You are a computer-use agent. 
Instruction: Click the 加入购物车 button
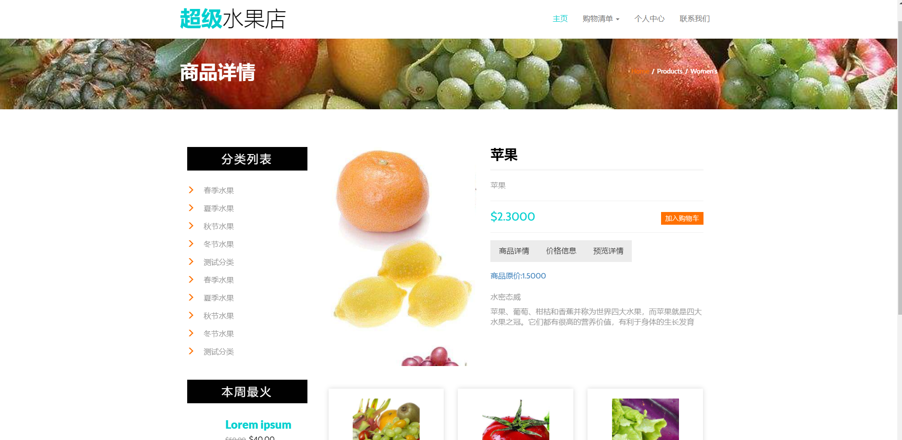(x=682, y=218)
